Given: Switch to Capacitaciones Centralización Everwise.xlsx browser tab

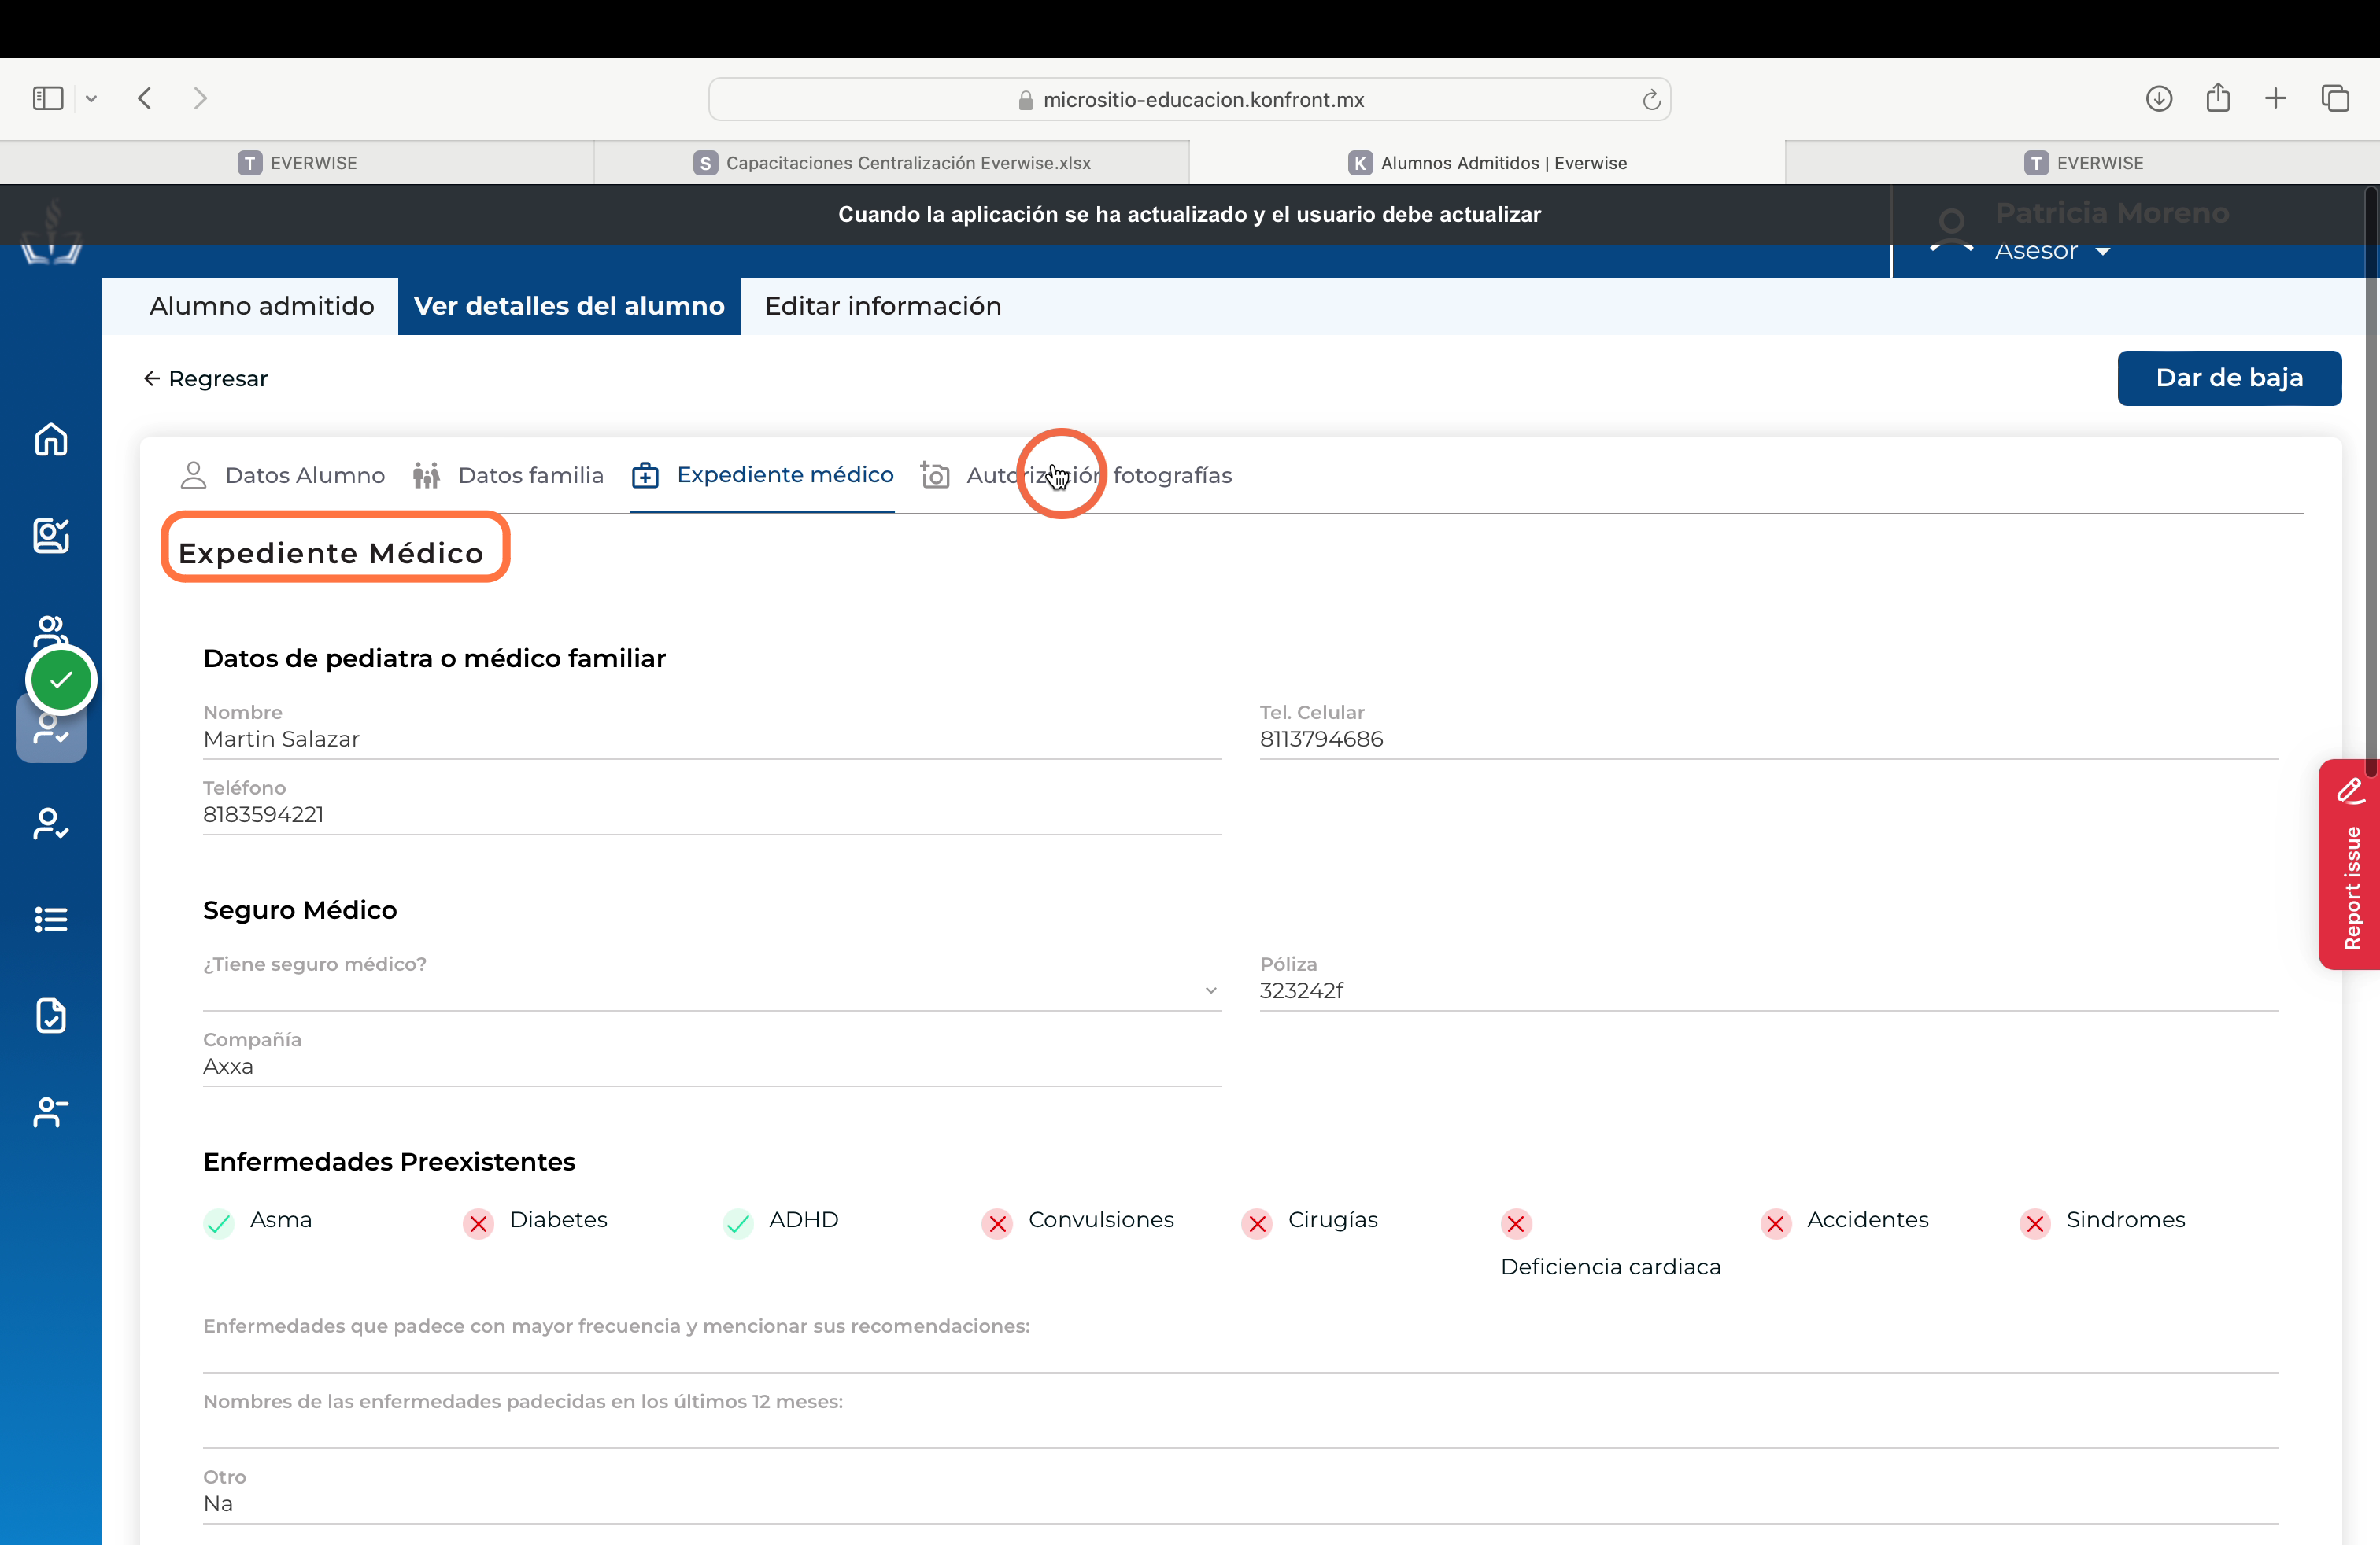Looking at the screenshot, I should [x=891, y=162].
